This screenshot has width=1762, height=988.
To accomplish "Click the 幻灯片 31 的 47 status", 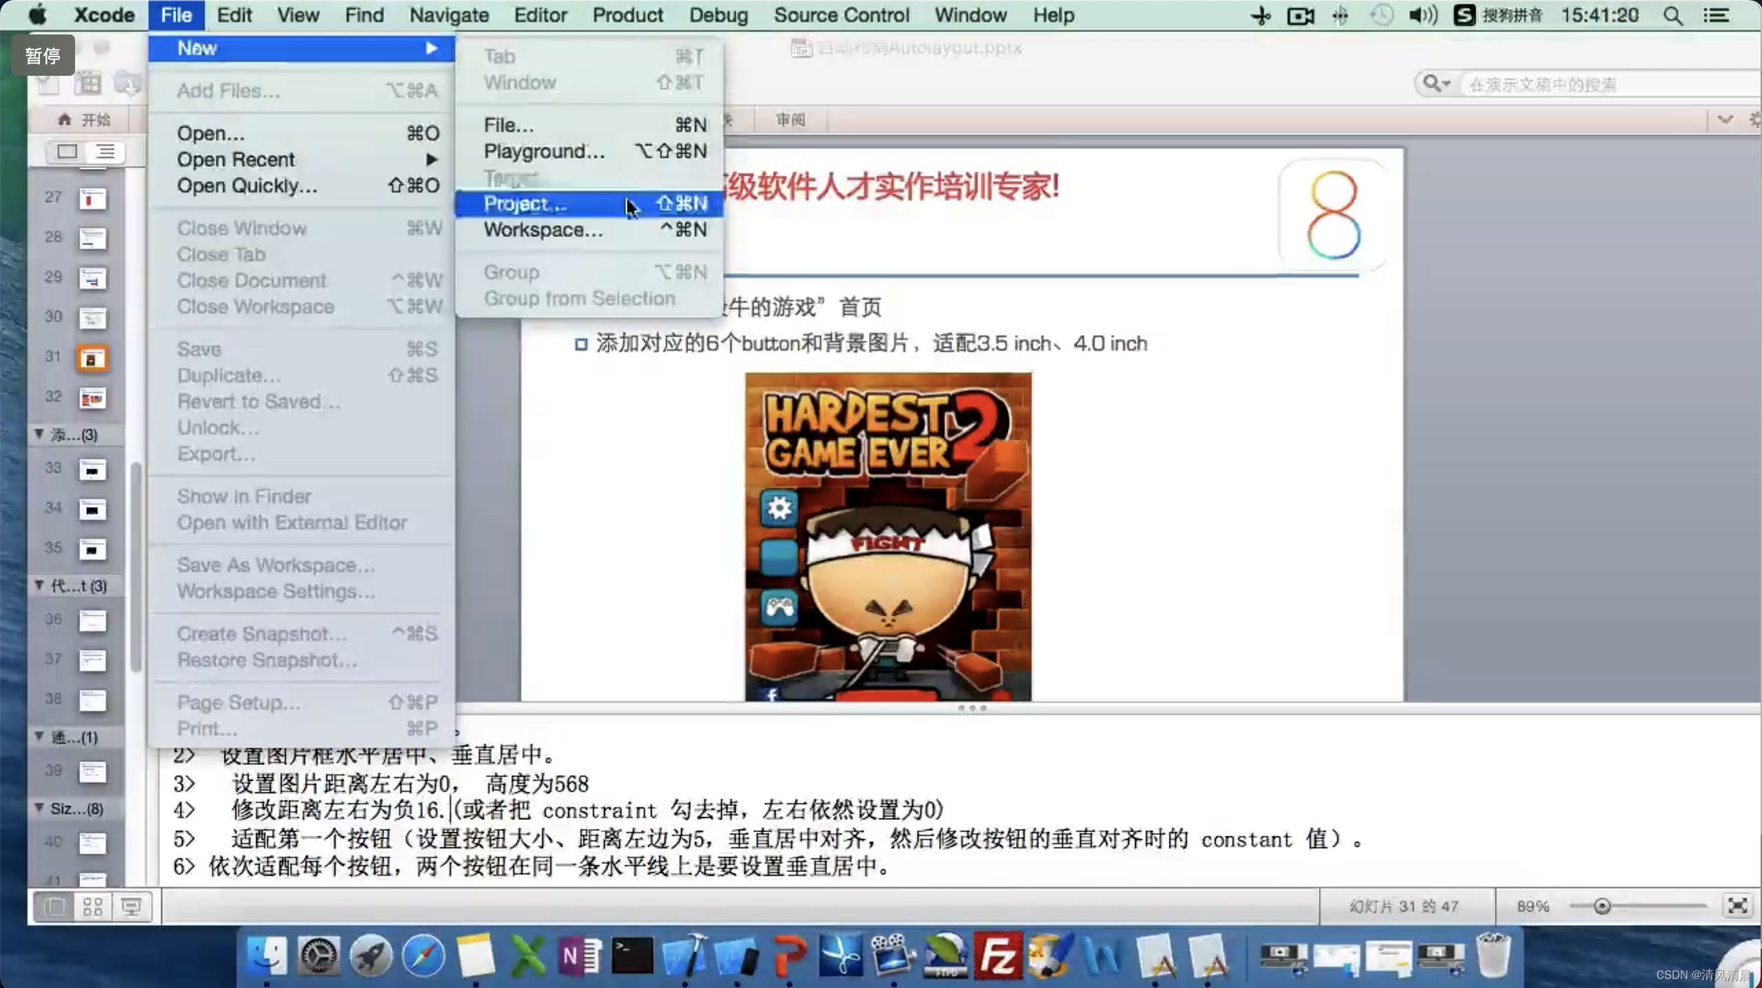I will 1404,906.
